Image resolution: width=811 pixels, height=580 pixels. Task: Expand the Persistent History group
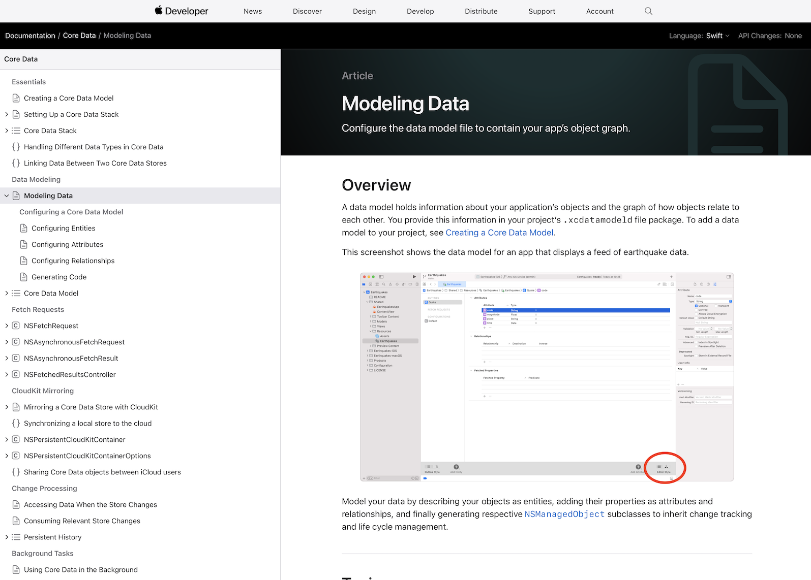7,537
